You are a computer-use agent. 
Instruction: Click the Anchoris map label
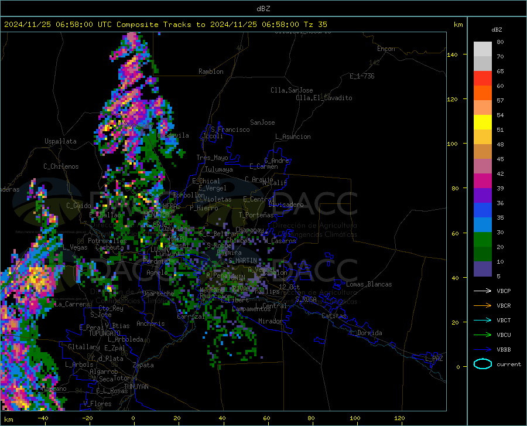tap(150, 323)
